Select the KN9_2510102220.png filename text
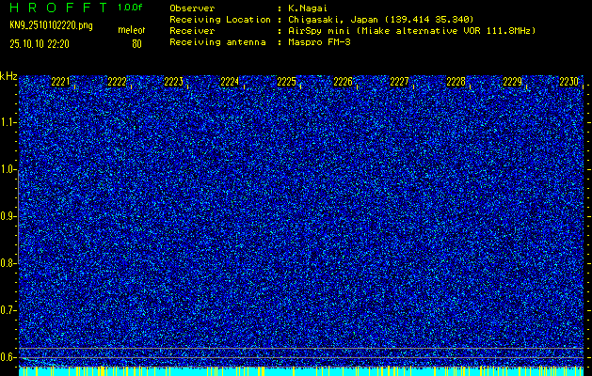Viewport: 592px width, 376px height. [51, 25]
